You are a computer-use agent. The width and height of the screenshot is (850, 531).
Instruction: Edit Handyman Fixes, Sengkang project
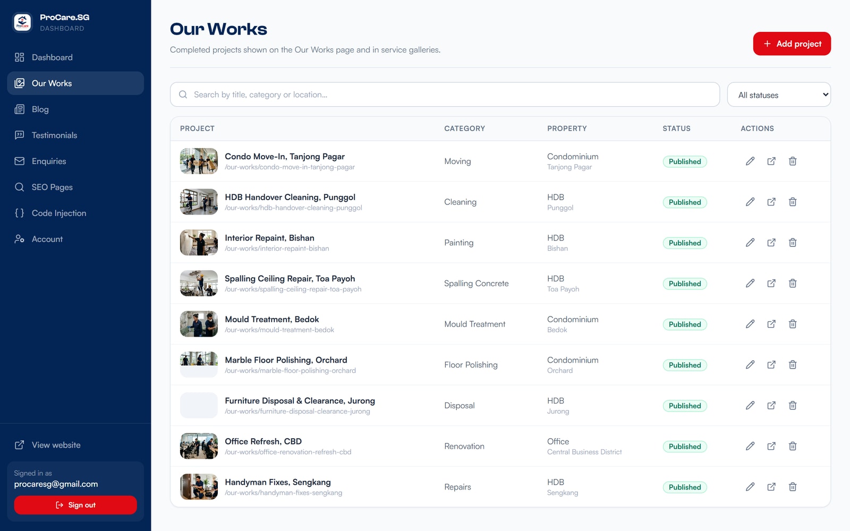pos(750,487)
